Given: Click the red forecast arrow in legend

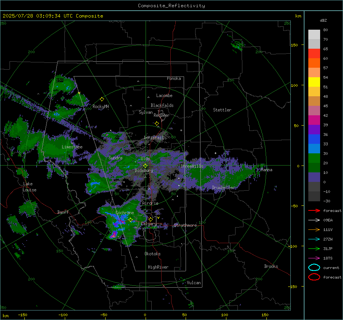Looking at the screenshot, I should click(314, 210).
